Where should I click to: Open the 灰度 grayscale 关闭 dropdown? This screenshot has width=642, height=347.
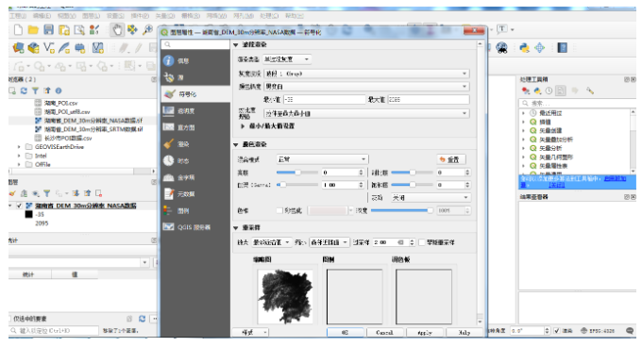point(431,198)
